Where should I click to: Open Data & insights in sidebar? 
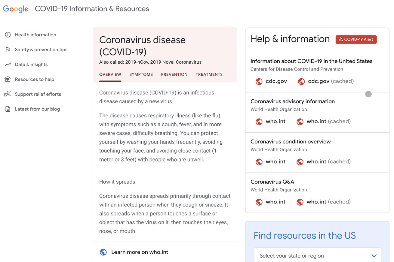(31, 65)
